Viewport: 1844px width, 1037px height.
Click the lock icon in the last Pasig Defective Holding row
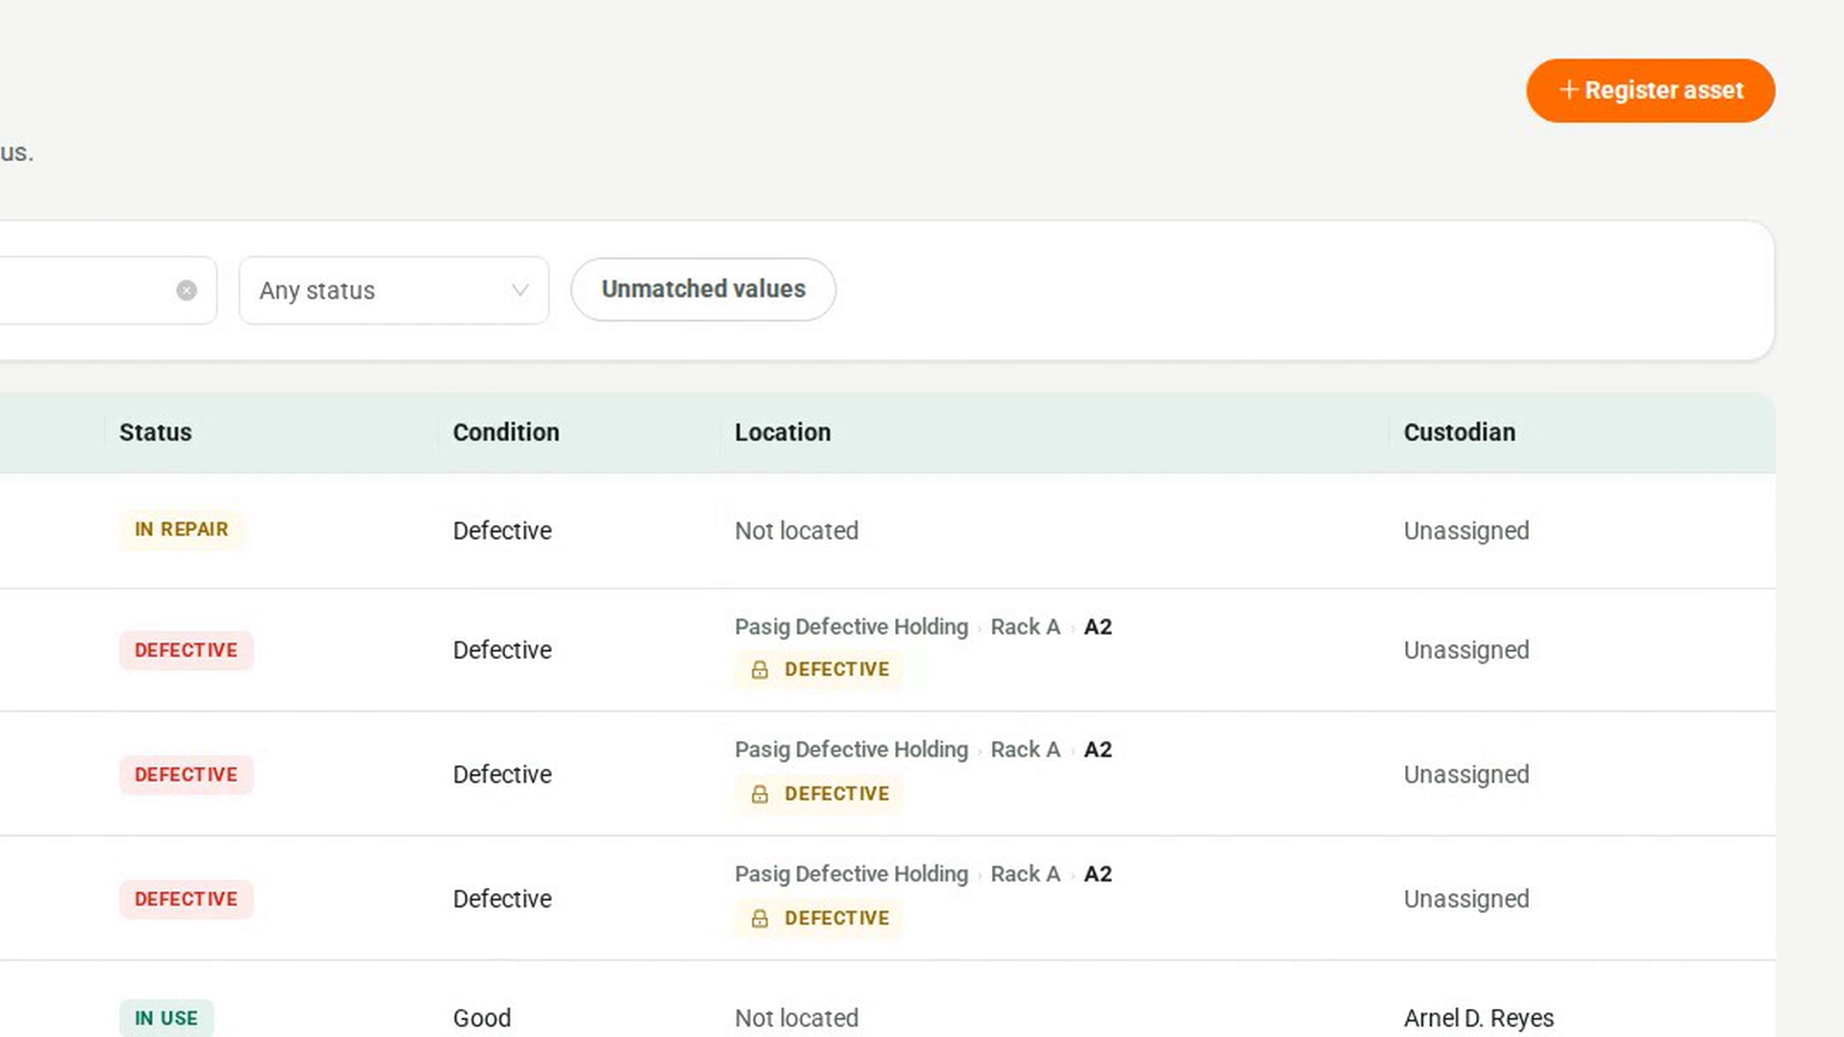760,919
